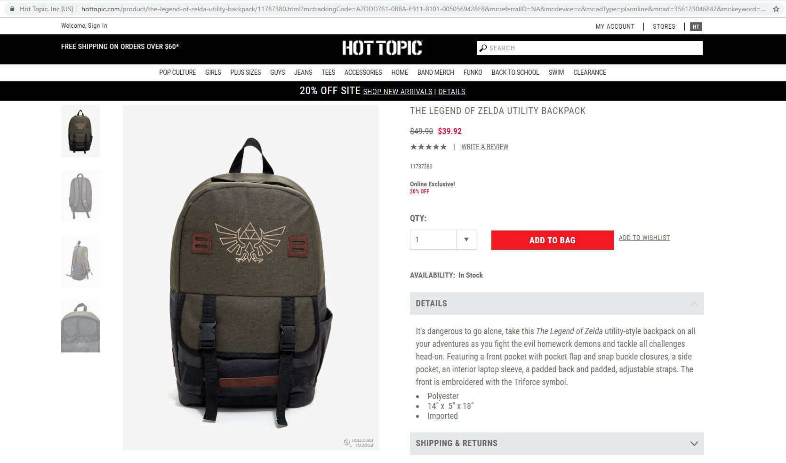The width and height of the screenshot is (786, 463).
Task: Click the search magnifier icon
Action: 482,48
